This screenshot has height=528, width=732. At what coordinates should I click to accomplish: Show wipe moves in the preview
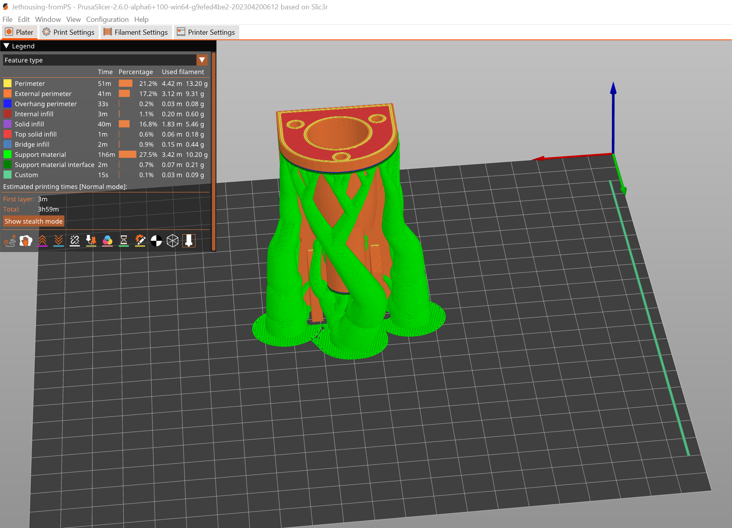pyautogui.click(x=26, y=241)
